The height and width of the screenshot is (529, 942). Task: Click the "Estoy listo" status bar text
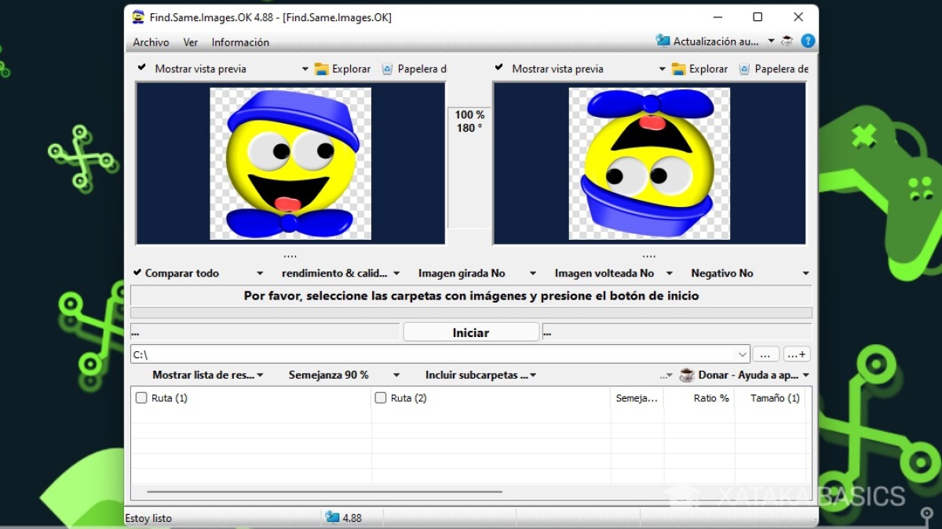click(148, 518)
